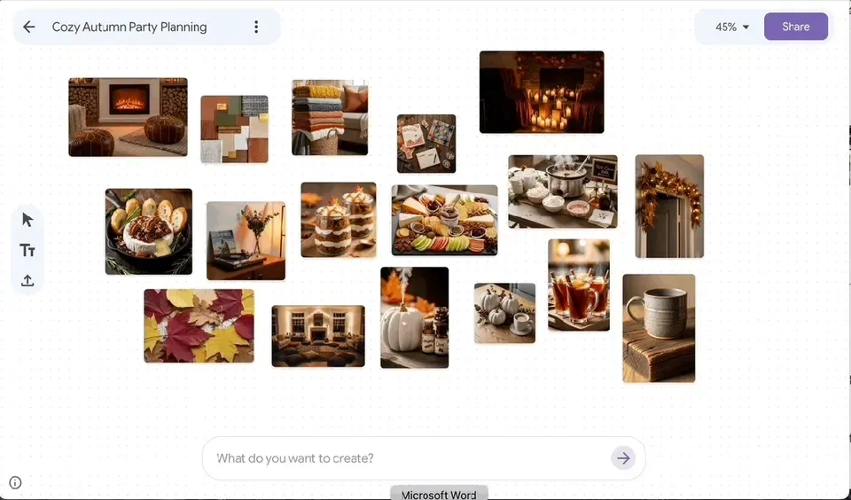
Task: Select the autumn leaves thumbnail
Action: click(x=199, y=325)
